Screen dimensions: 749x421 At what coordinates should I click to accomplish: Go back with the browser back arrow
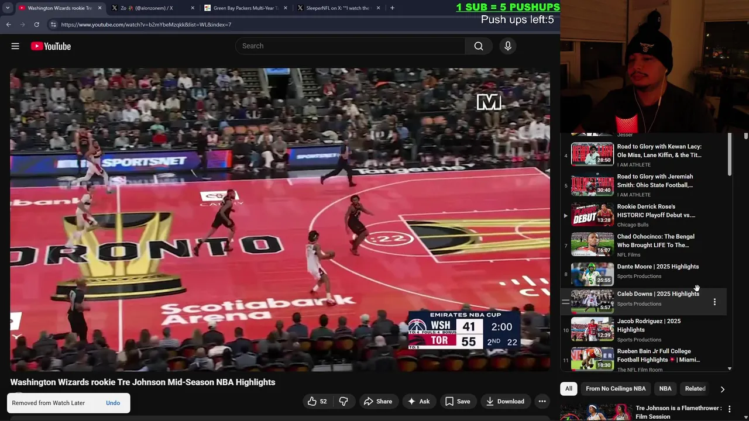[x=9, y=25]
